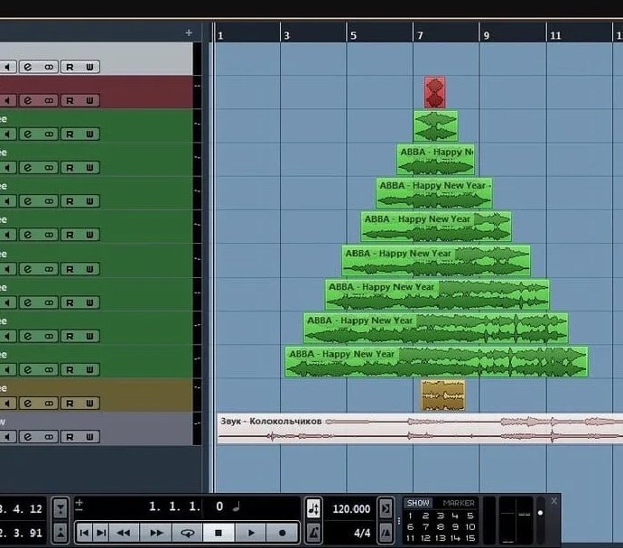Viewport: 623px width, 548px height.
Task: Click the rewind button
Action: pyautogui.click(x=124, y=533)
